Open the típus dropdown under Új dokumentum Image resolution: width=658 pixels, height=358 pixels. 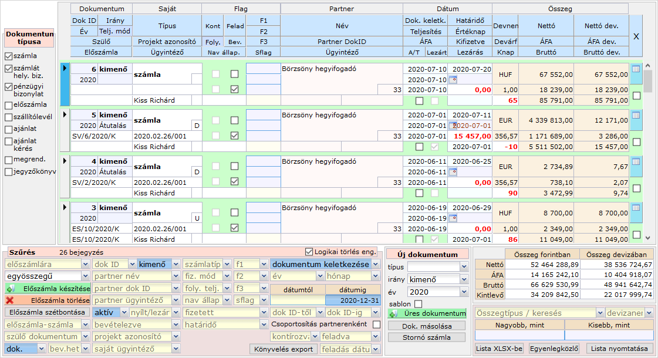tap(464, 267)
